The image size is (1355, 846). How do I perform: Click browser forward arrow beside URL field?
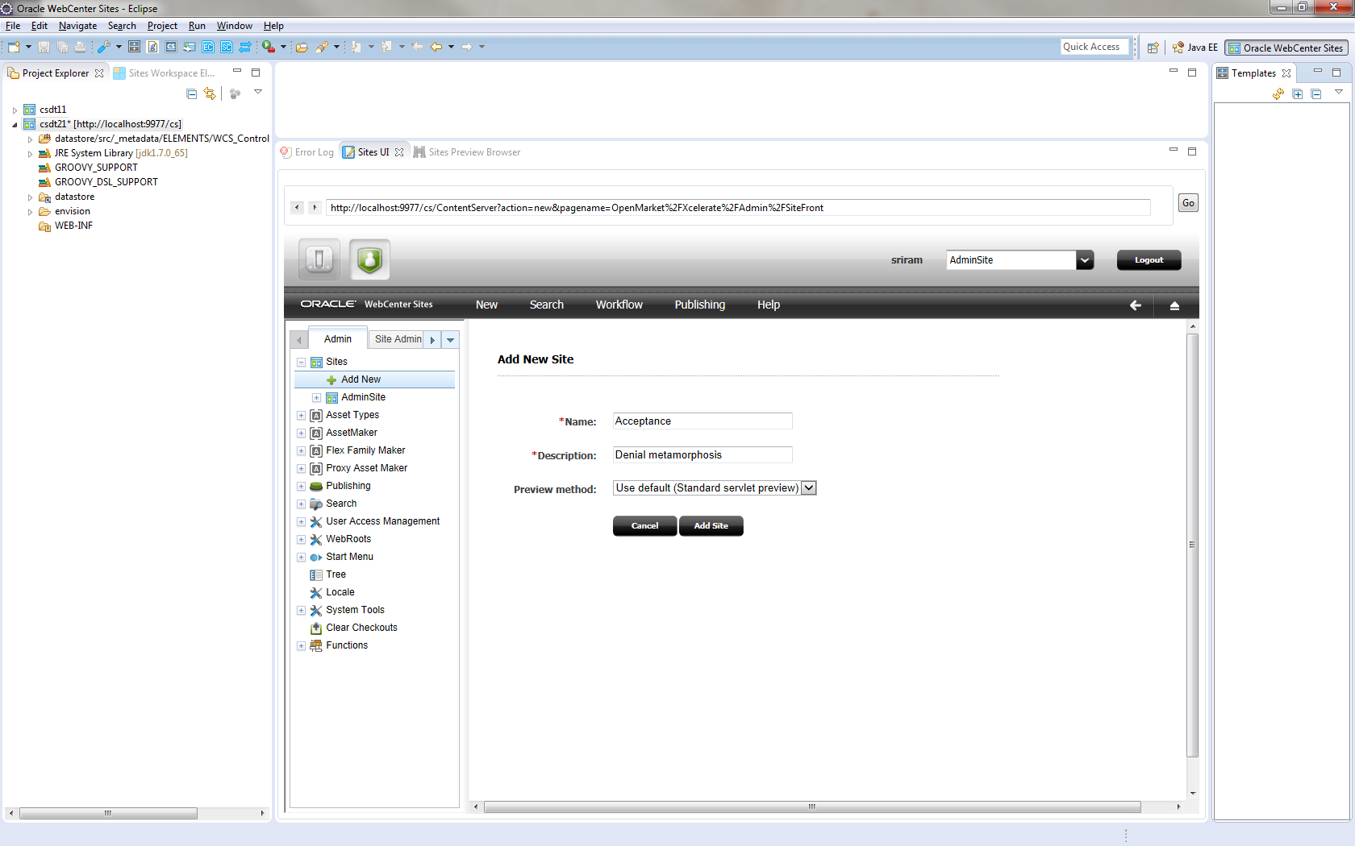tap(315, 207)
